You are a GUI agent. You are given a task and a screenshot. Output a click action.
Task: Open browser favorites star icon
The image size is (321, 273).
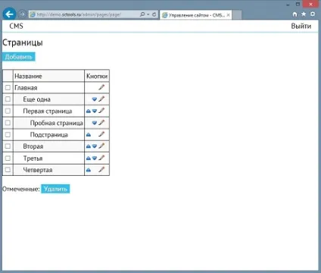pos(304,14)
